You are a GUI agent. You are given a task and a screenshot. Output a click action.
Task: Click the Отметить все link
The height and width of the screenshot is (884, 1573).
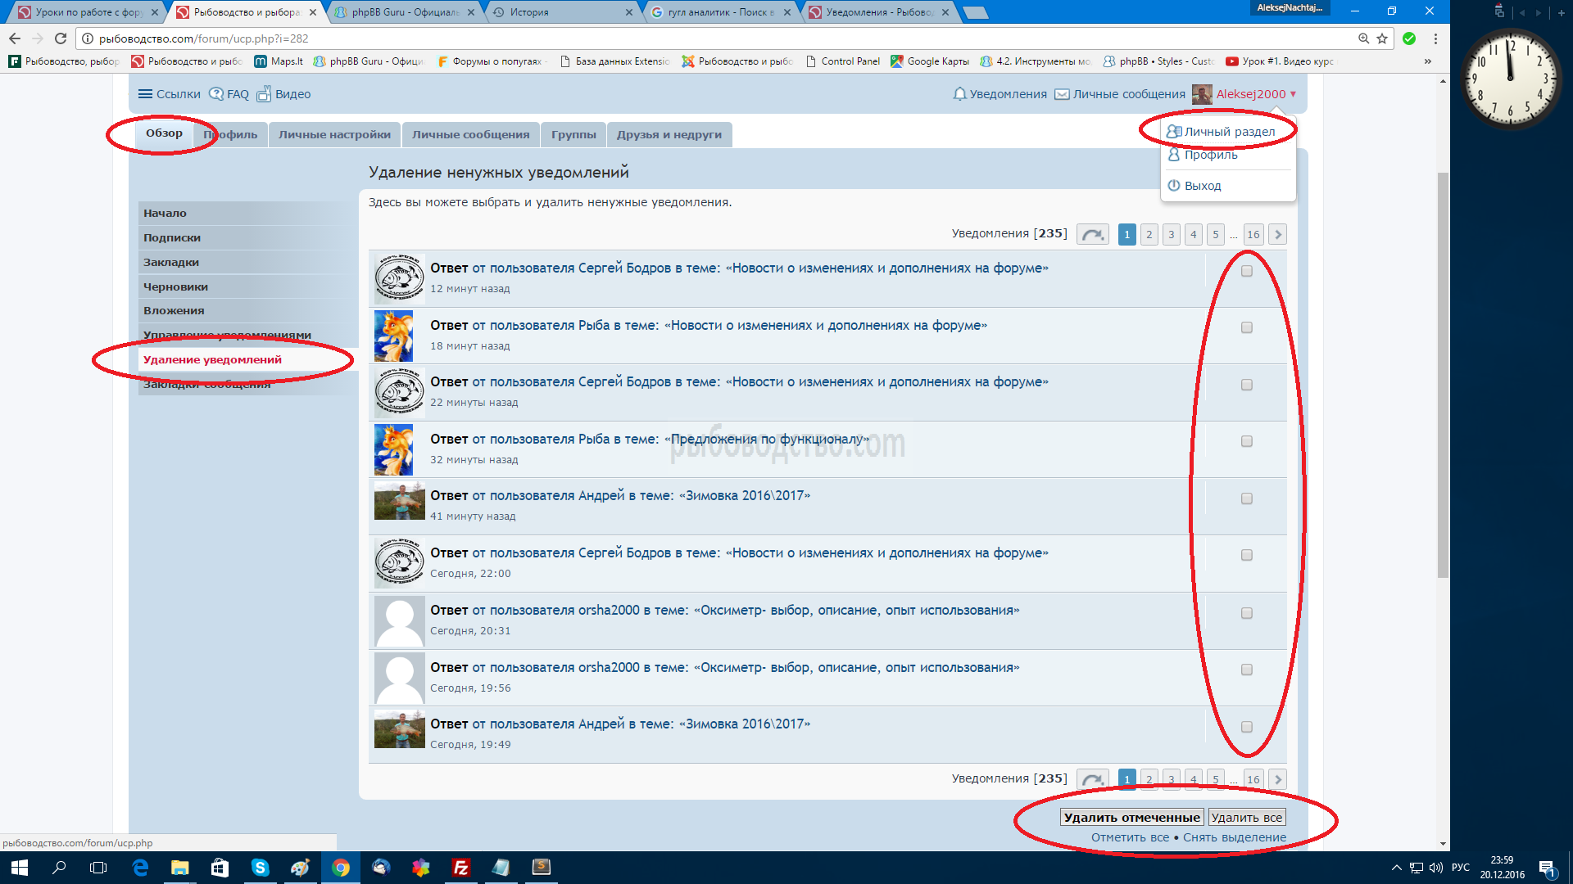point(1130,837)
